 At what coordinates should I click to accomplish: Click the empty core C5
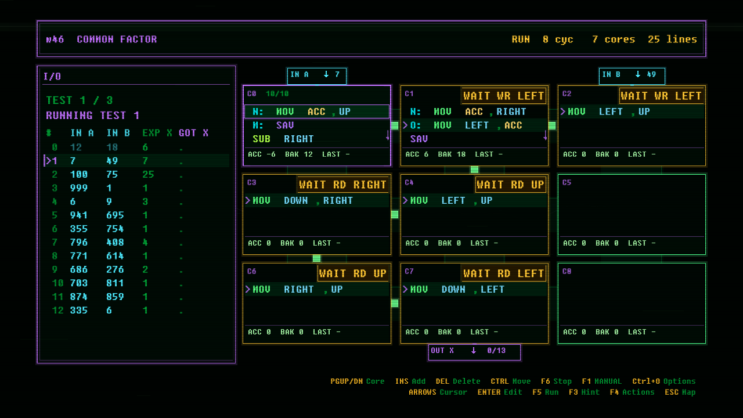coord(632,215)
